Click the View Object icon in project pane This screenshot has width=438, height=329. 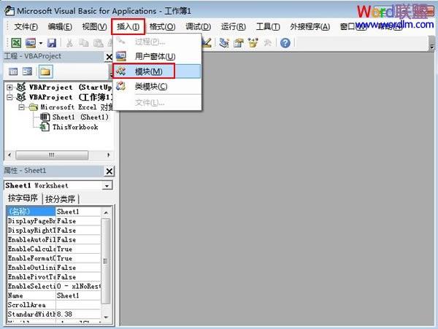pos(28,71)
